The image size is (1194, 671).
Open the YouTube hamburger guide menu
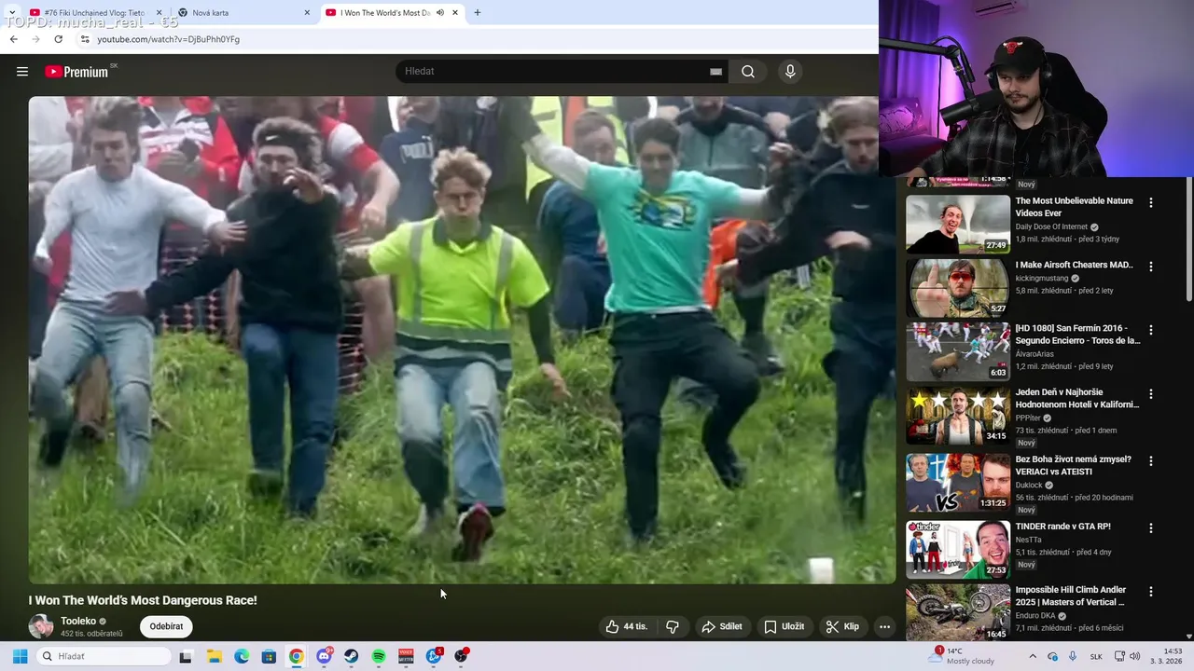tap(22, 72)
